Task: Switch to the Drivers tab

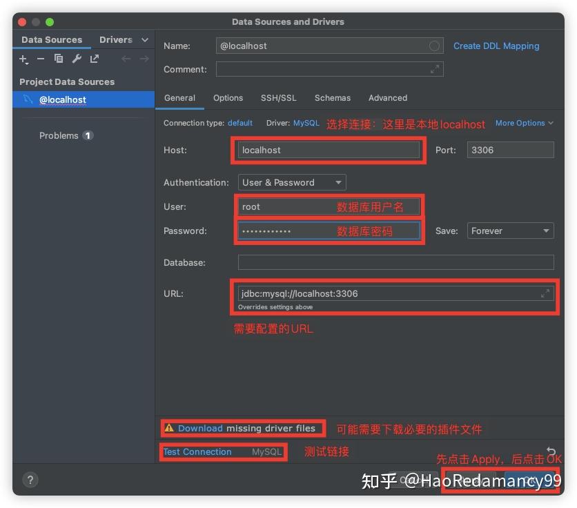Action: coord(116,40)
